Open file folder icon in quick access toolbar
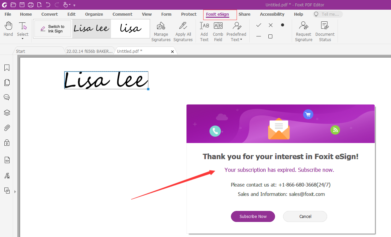 click(13, 4)
